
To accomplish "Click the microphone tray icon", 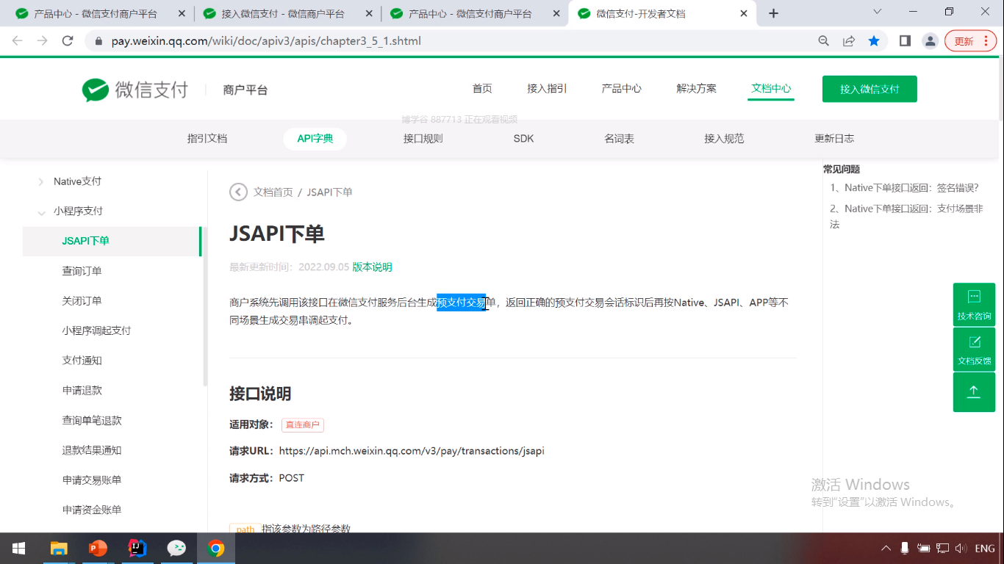I will [x=905, y=548].
